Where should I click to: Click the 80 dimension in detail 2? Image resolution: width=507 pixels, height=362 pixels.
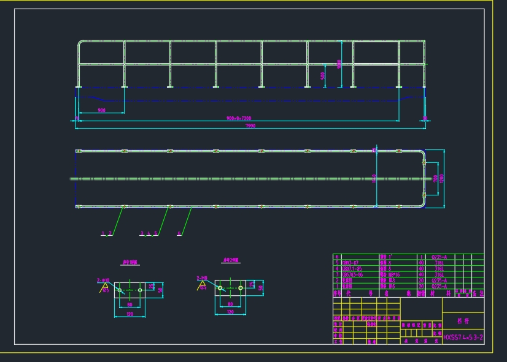point(230,304)
